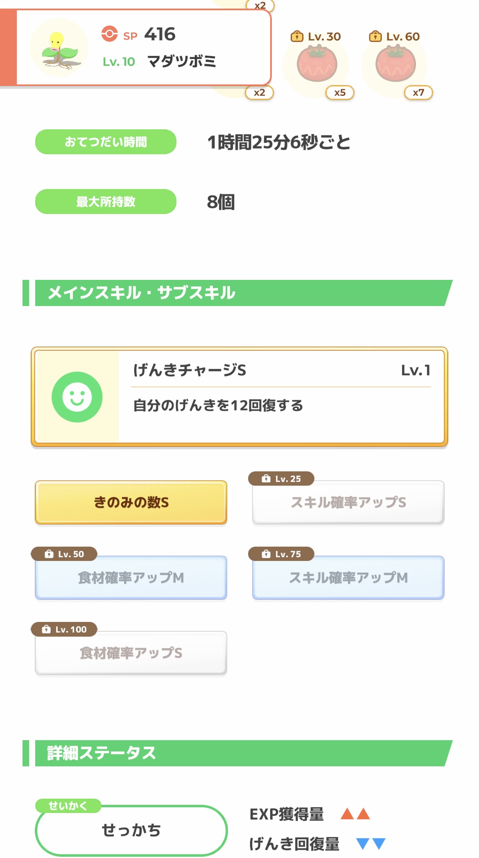This screenshot has width=479, height=858.
Task: Tap the スキル確率アップM sub skill
Action: (348, 578)
